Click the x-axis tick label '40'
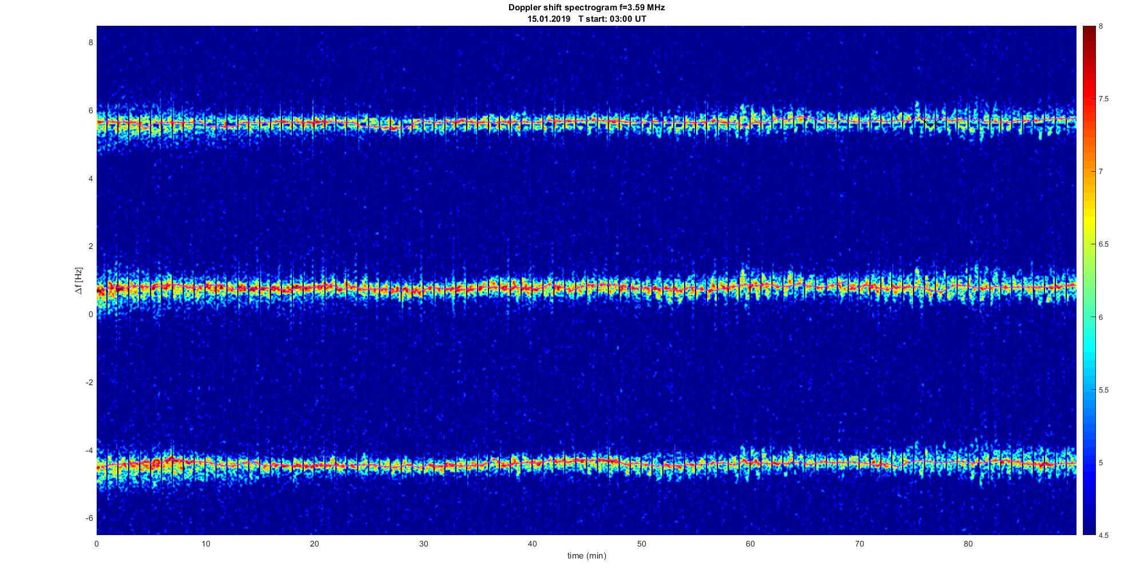Image resolution: width=1144 pixels, height=574 pixels. pyautogui.click(x=532, y=544)
